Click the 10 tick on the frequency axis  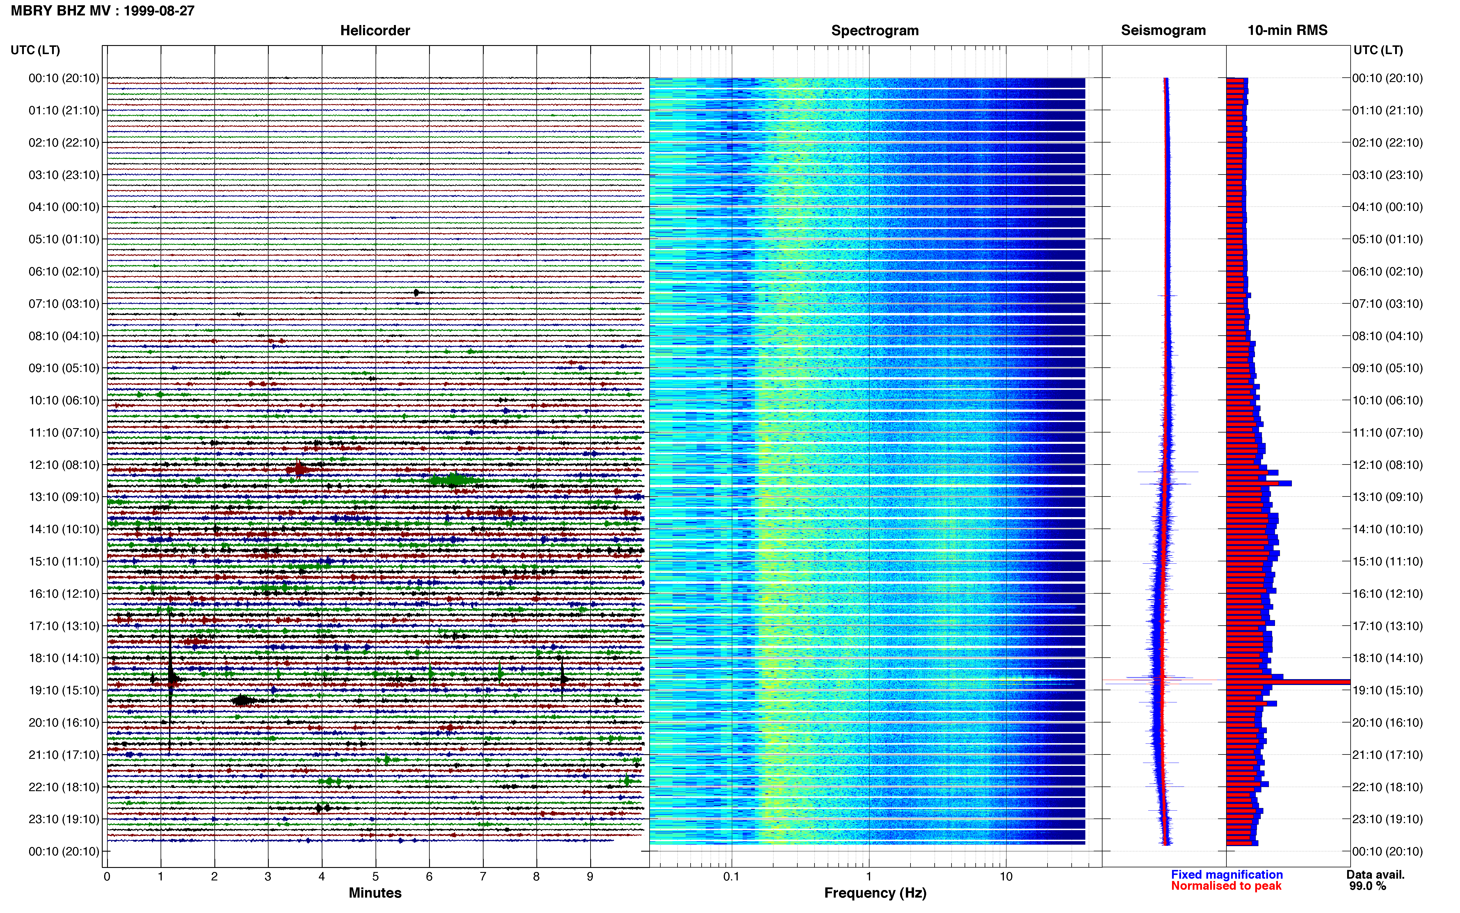[x=1006, y=876]
